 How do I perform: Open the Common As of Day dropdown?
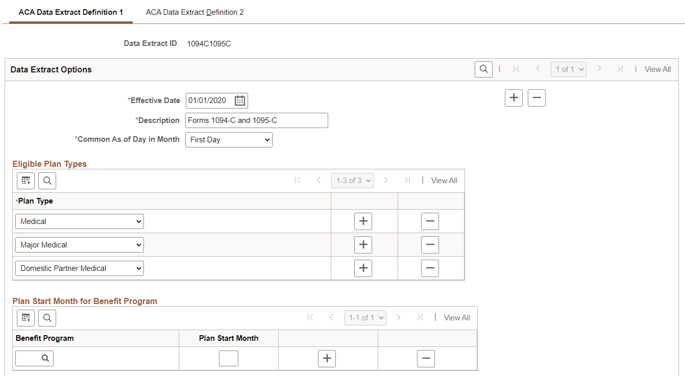point(229,140)
